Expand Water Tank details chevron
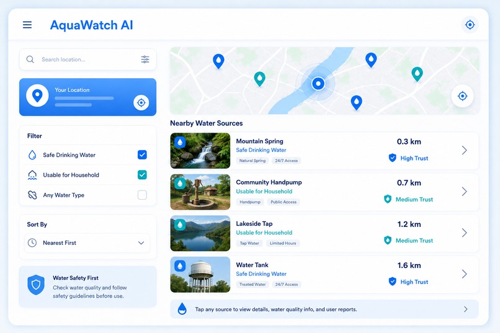 [465, 274]
